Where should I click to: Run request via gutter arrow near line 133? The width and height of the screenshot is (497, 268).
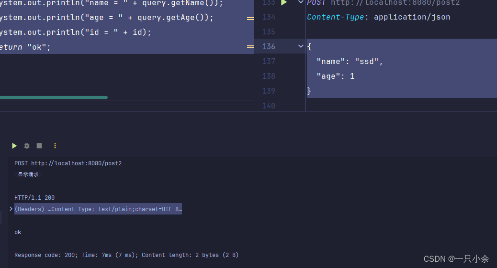(x=284, y=3)
